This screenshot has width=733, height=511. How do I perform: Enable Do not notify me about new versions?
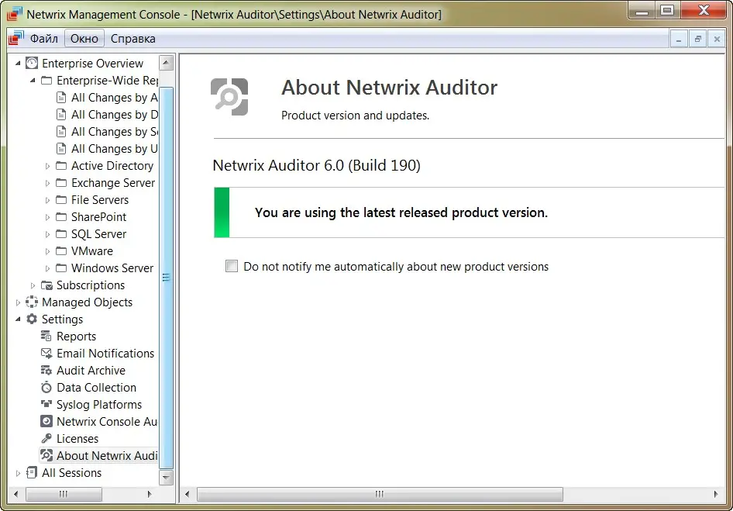[x=232, y=266]
